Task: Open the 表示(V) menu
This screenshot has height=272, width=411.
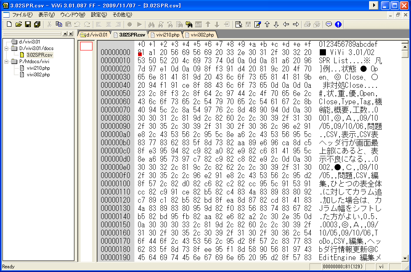Action: pyautogui.click(x=46, y=15)
